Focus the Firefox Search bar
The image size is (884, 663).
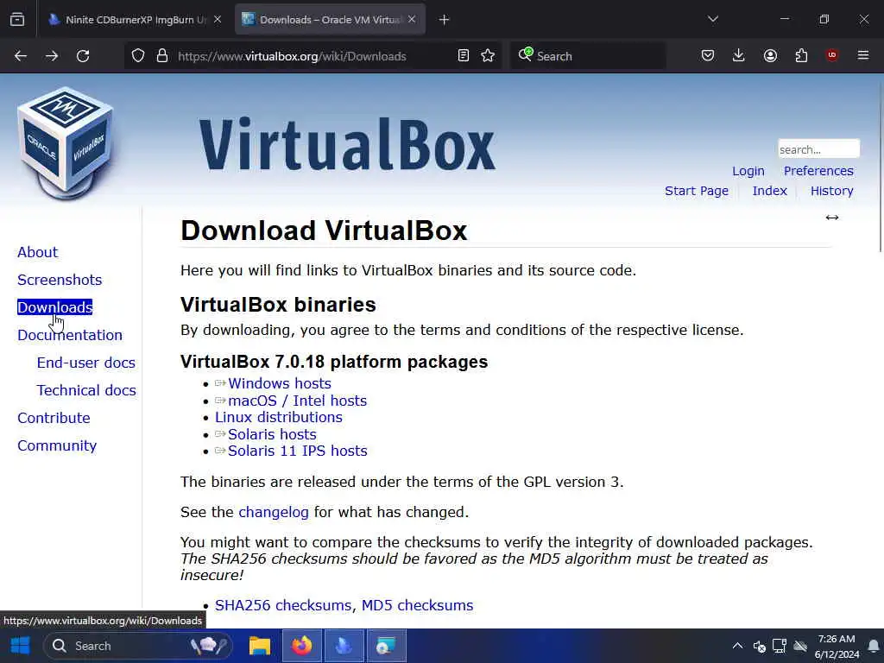click(588, 56)
